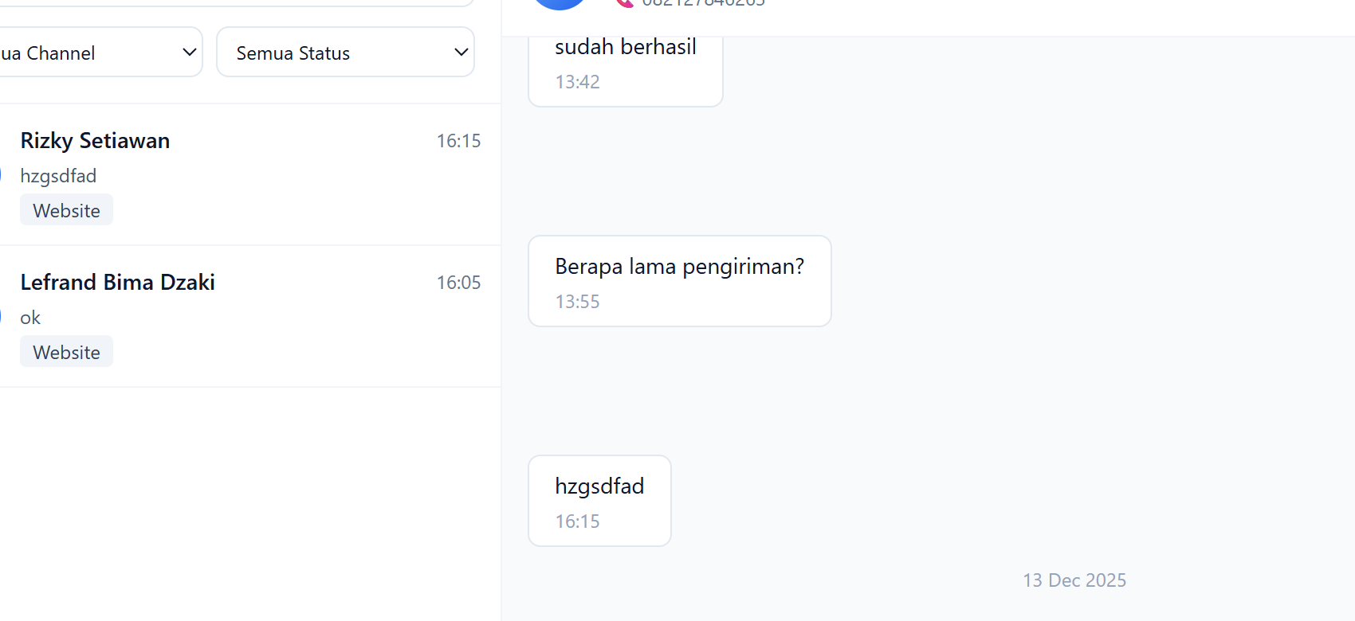The width and height of the screenshot is (1355, 621).
Task: Click the contact phone number in header
Action: coord(703,2)
